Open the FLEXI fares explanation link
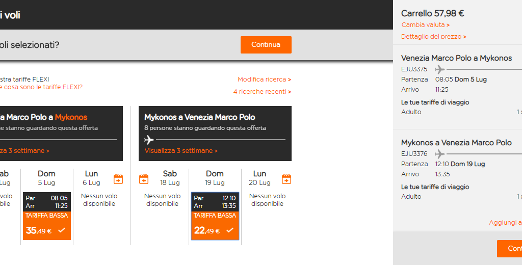The image size is (522, 265). point(41,87)
